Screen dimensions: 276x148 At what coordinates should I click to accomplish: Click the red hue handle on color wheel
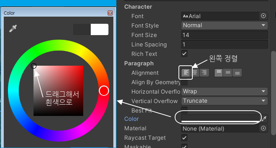[x=104, y=91]
